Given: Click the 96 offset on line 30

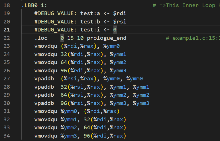Looking at the screenshot, I should (64, 103).
